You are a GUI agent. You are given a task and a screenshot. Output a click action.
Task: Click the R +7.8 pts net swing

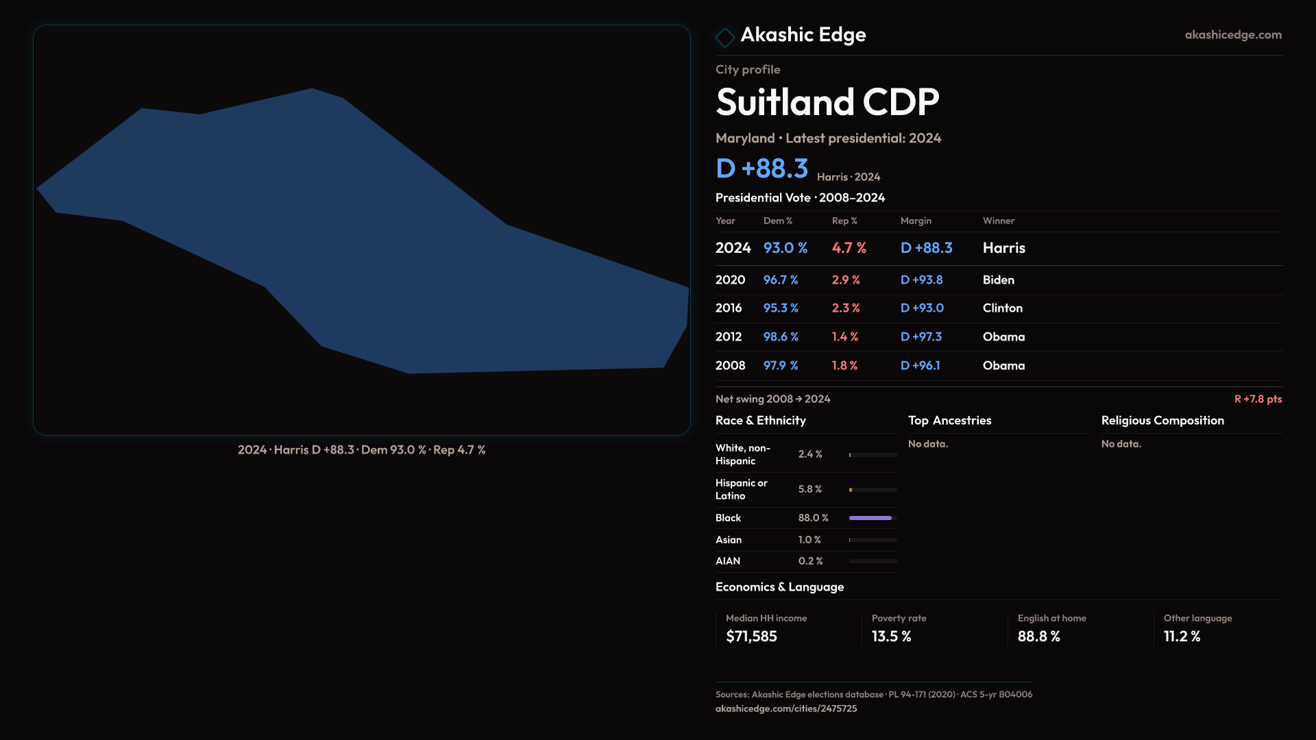[1257, 399]
